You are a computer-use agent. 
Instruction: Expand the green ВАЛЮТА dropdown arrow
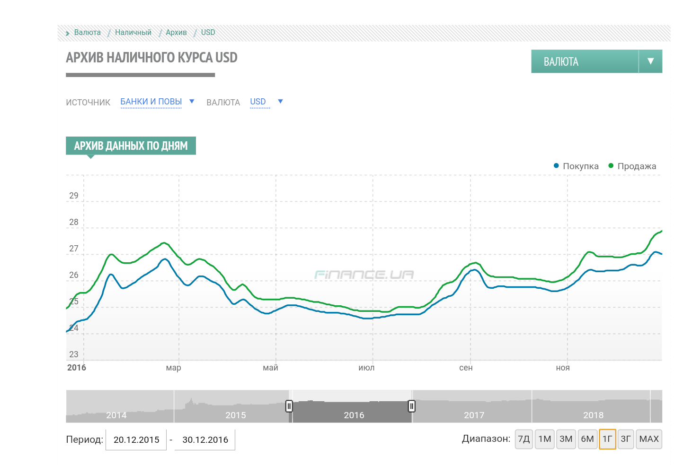click(x=650, y=61)
